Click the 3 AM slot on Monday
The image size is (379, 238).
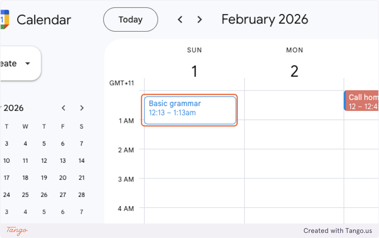tap(294, 193)
